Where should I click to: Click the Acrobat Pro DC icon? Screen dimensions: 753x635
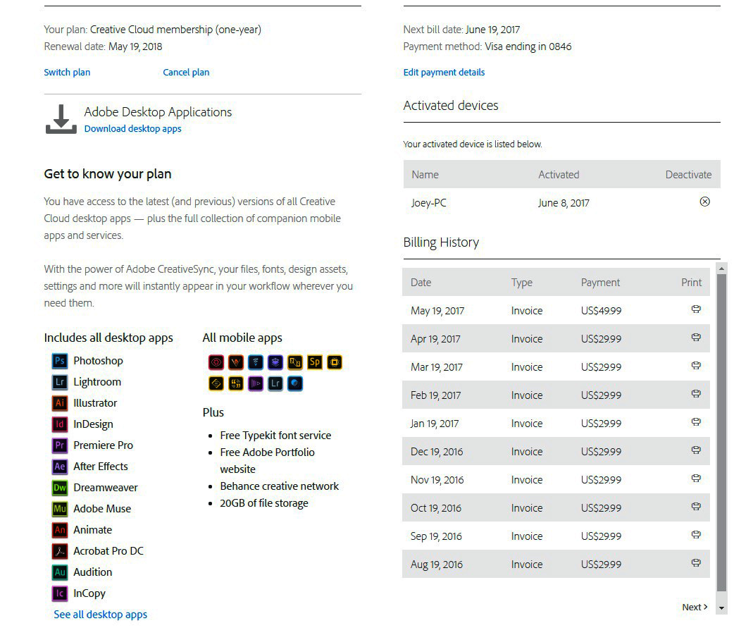pyautogui.click(x=60, y=551)
